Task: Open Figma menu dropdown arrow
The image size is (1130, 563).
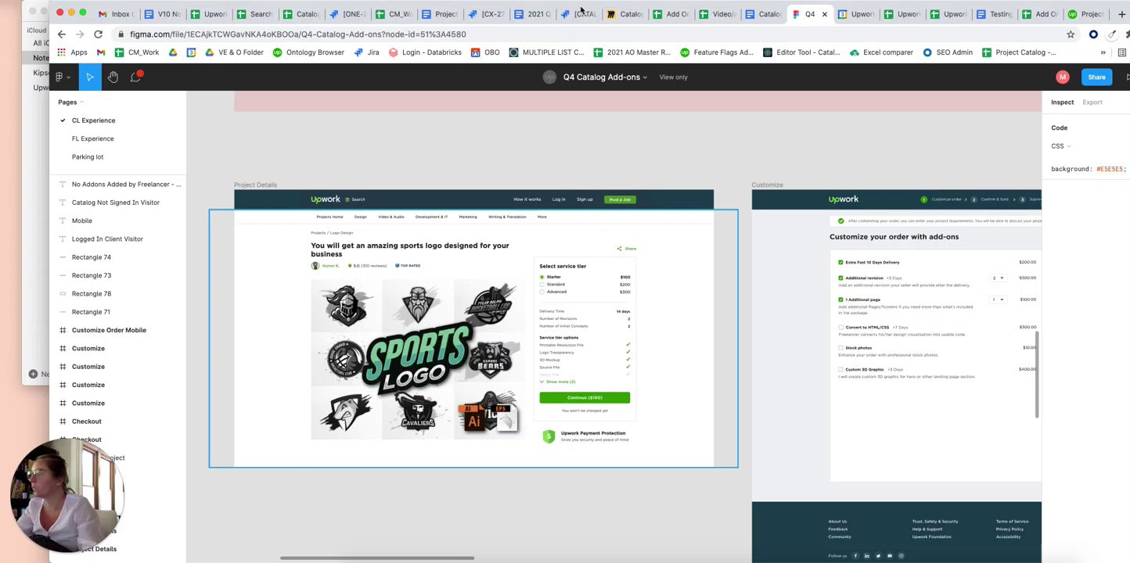Action: (x=69, y=77)
